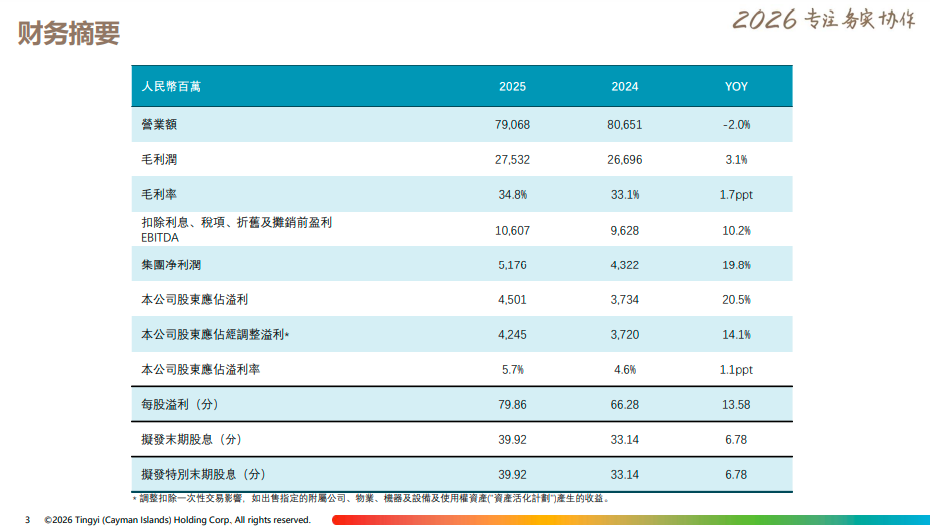Image resolution: width=930 pixels, height=529 pixels.
Task: Select the 34.8% gross margin value
Action: tap(512, 194)
